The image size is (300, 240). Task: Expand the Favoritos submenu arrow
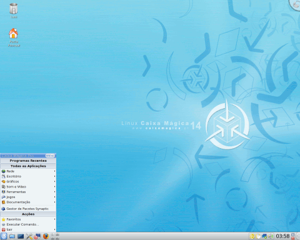click(54, 219)
